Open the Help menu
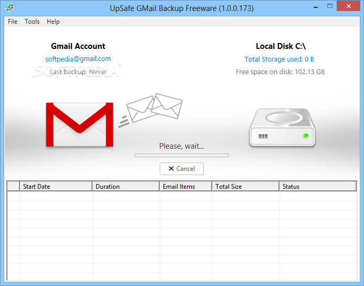The height and width of the screenshot is (286, 364). pyautogui.click(x=53, y=22)
